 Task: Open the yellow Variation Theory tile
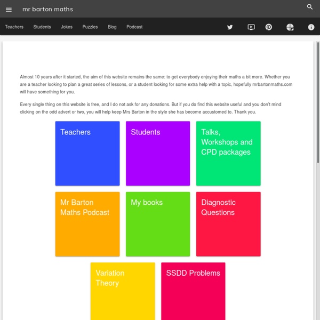tap(123, 291)
